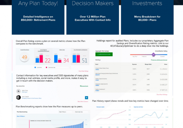Image resolution: width=183 pixels, height=128 pixels.
Task: Open the Analyze in 401kFiduciaryOptimizer link
Action: (159, 60)
